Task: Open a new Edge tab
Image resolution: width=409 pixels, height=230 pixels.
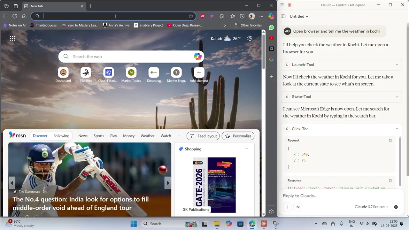Action: (x=91, y=6)
